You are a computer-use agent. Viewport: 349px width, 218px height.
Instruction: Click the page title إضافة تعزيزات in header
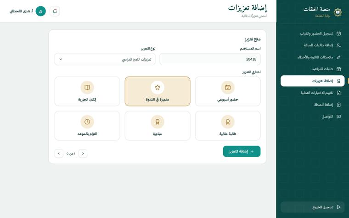point(248,8)
